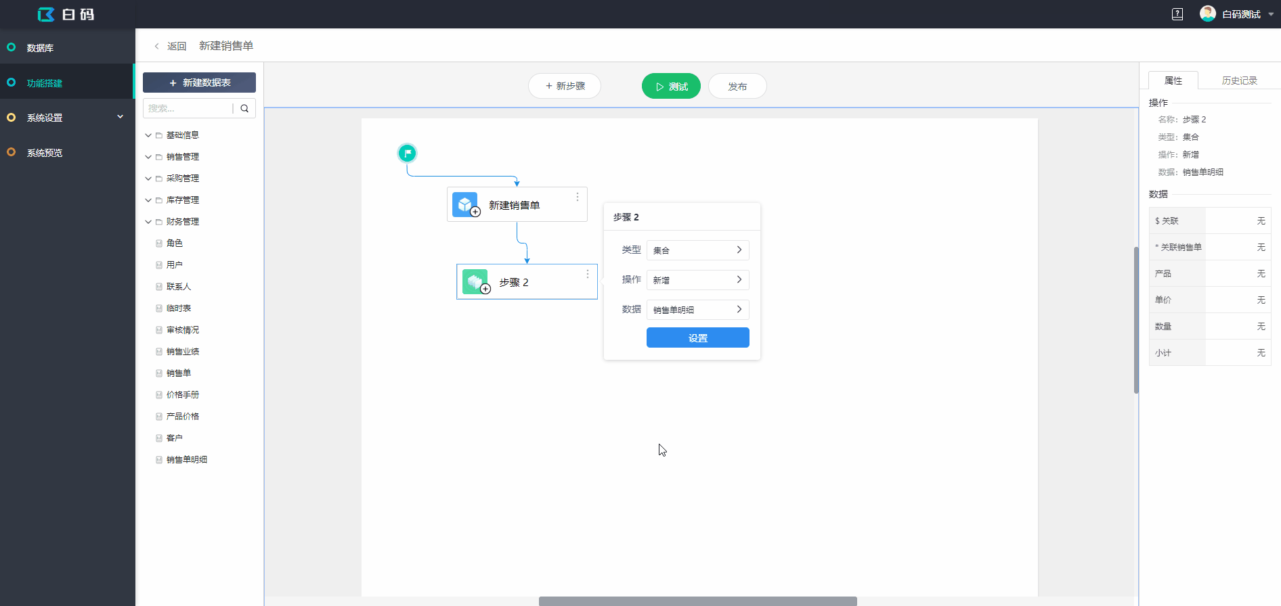Click the horizontal canvas scrollbar
This screenshot has height=606, width=1281.
[x=697, y=601]
